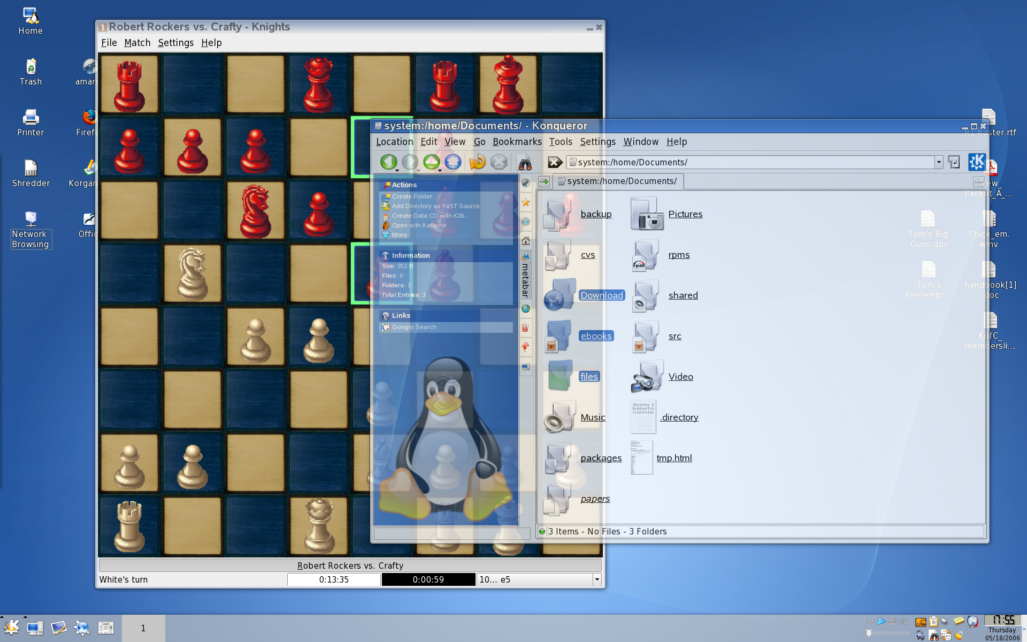This screenshot has width=1027, height=642.
Task: Click the volume slider handle in panel
Action: coord(869,633)
